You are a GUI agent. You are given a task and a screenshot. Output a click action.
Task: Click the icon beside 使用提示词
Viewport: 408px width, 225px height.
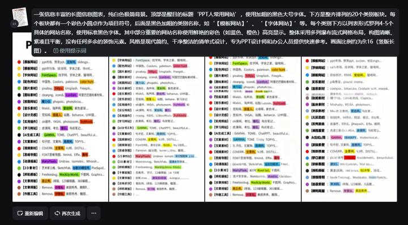click(x=56, y=51)
